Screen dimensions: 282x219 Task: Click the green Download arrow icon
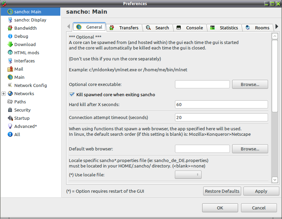click(10, 44)
